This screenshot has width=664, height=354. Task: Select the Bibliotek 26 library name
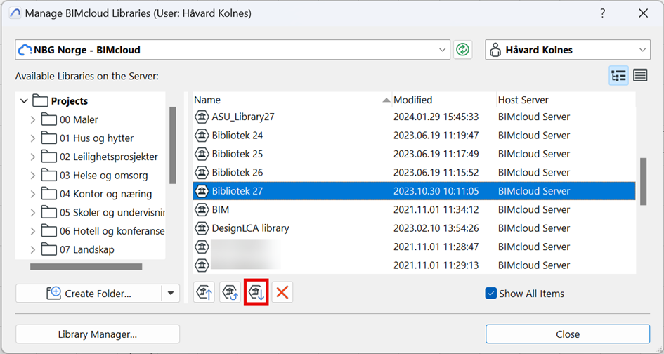pyautogui.click(x=237, y=172)
